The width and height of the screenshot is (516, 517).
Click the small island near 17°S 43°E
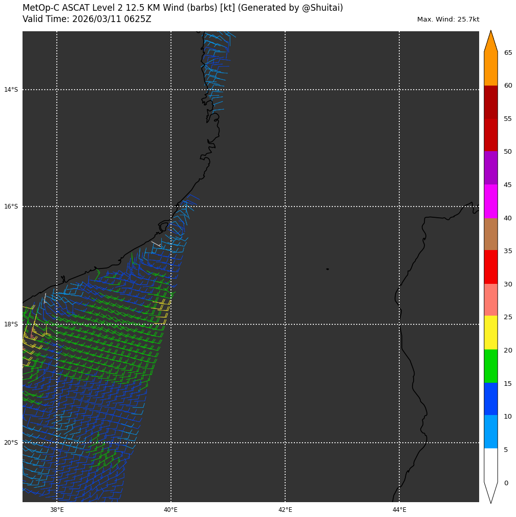(328, 269)
